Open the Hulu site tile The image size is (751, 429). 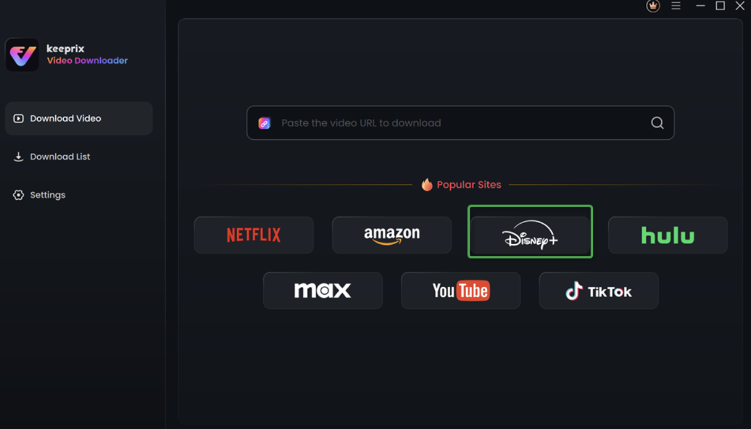point(668,235)
